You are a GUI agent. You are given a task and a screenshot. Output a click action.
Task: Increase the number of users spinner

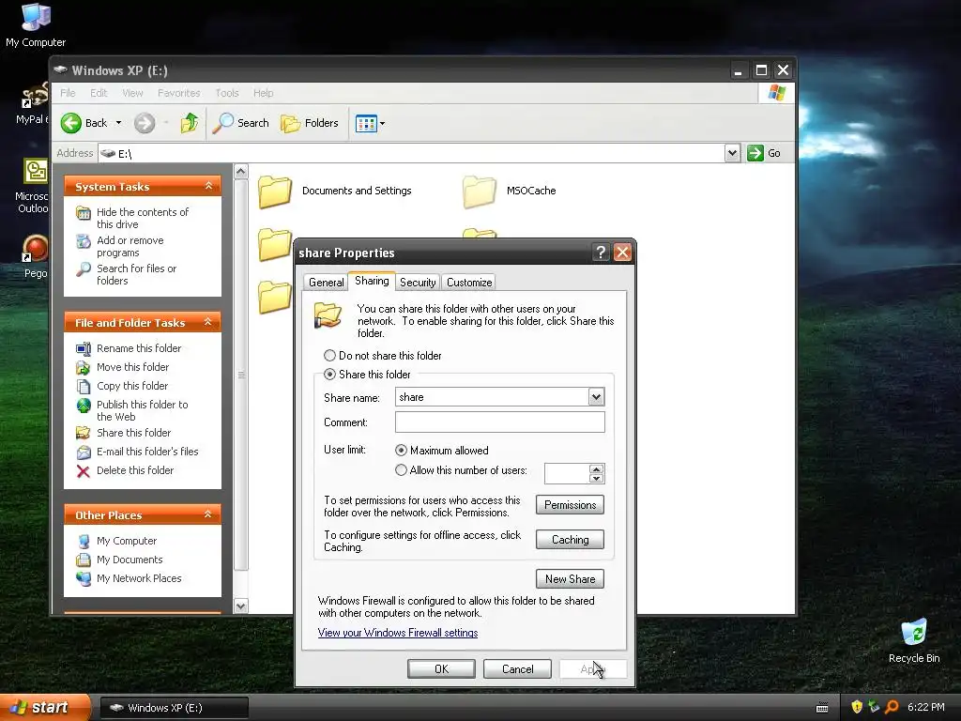[596, 469]
